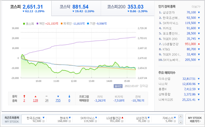Open 삼성전자 in popular search list

click(169, 12)
